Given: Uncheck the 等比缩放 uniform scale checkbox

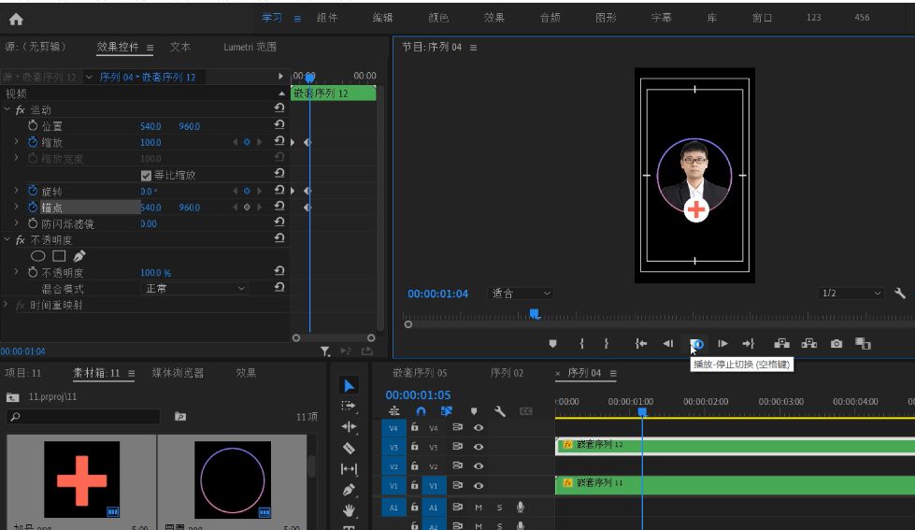Looking at the screenshot, I should tap(146, 175).
